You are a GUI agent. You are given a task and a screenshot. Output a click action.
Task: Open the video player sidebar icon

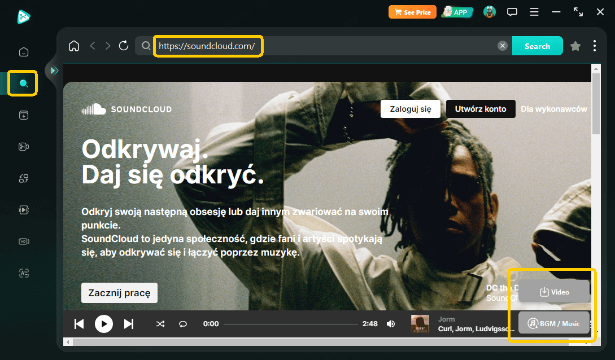pyautogui.click(x=24, y=210)
